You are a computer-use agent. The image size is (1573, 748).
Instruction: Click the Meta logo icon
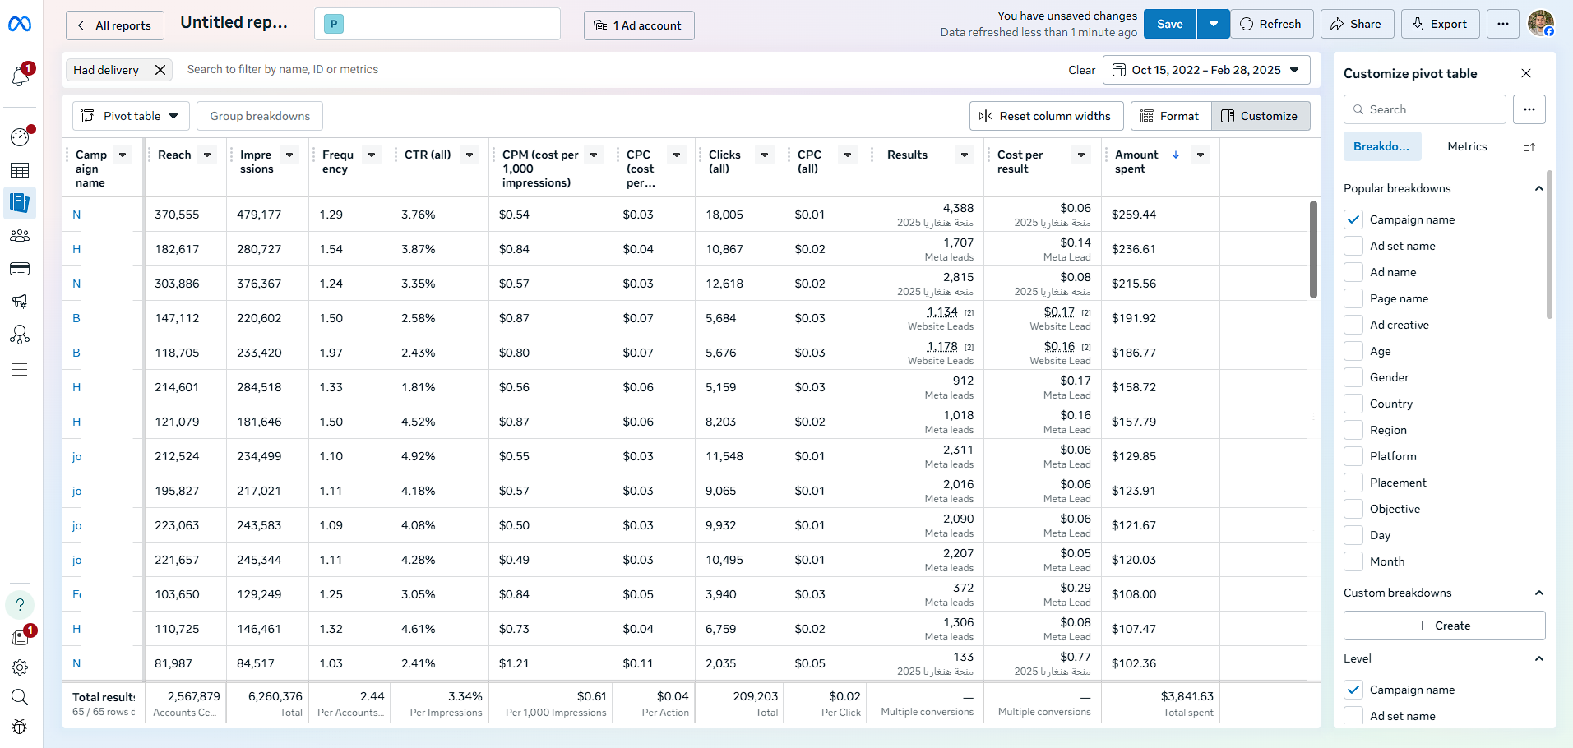click(x=20, y=25)
